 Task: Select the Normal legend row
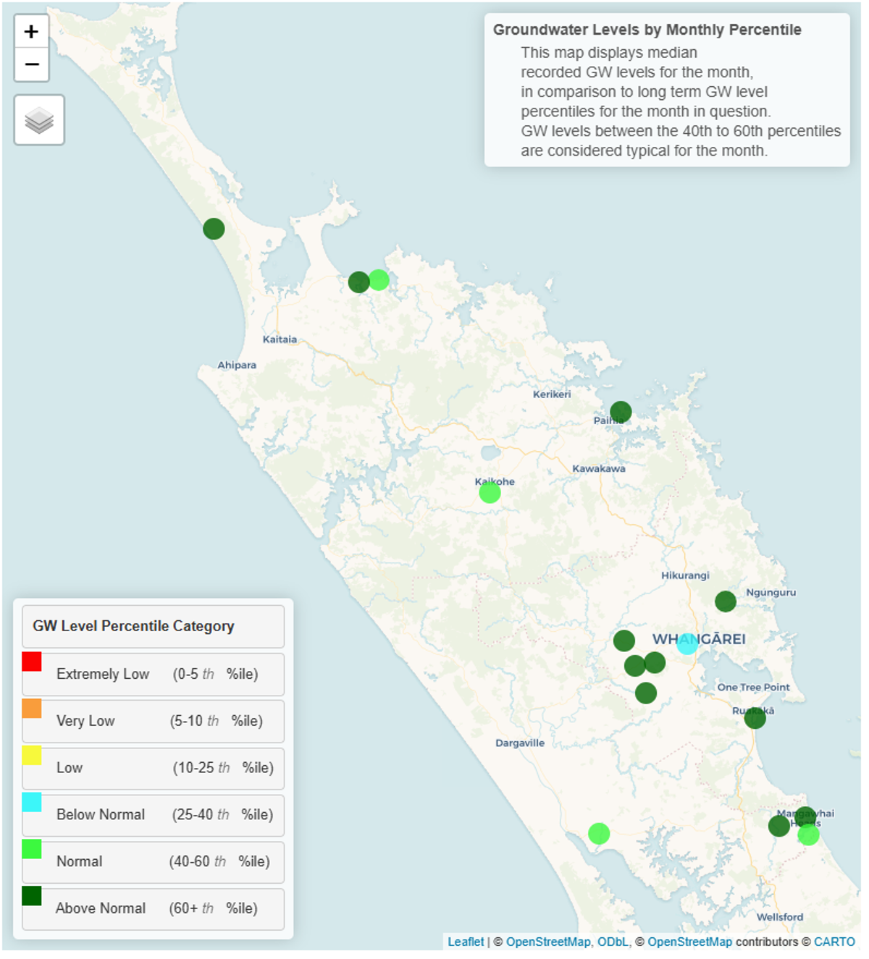tap(153, 861)
